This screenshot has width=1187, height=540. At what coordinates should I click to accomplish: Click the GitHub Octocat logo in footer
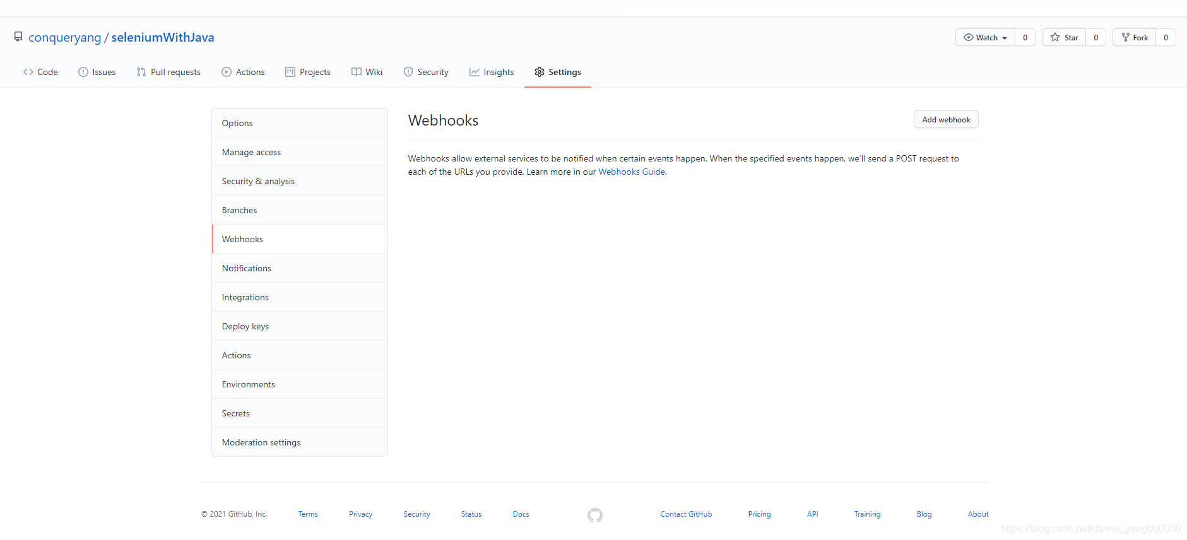click(x=594, y=515)
